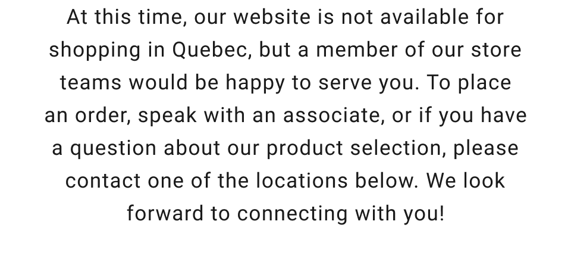Click the word "forward" in the last line
Viewport: 571px width, 271px height.
(165, 214)
